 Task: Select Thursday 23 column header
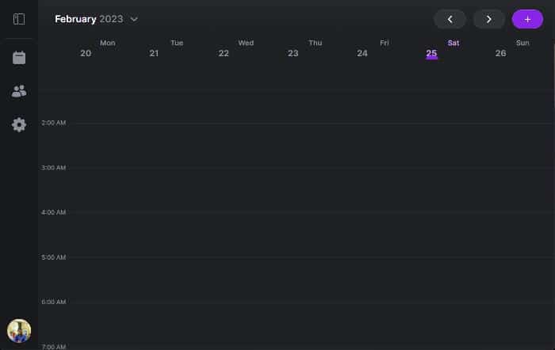(304, 48)
